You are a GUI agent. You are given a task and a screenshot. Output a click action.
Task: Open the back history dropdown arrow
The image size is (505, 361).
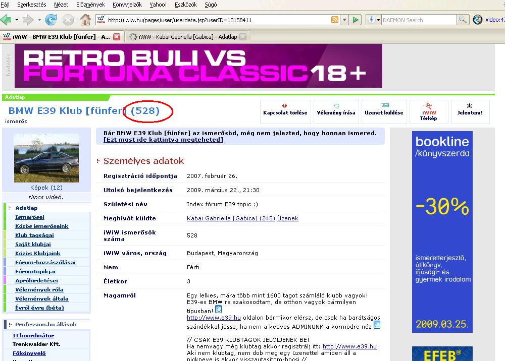17,20
